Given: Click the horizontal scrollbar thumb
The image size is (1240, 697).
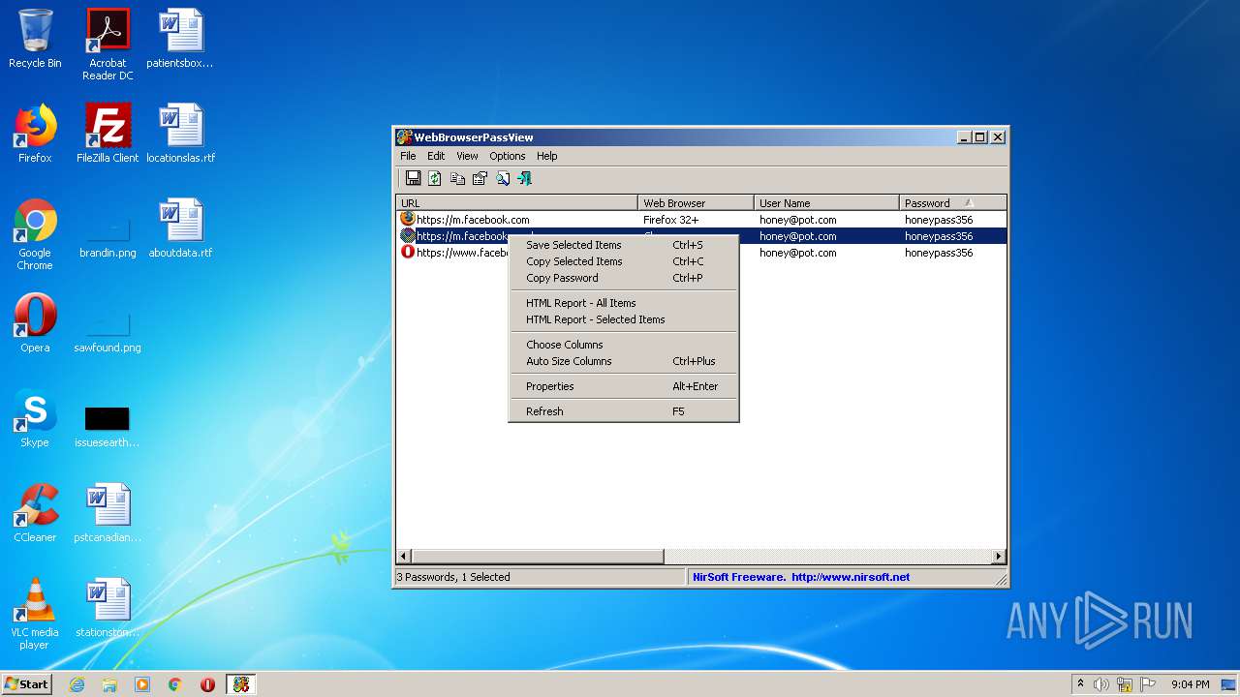Looking at the screenshot, I should click(538, 557).
